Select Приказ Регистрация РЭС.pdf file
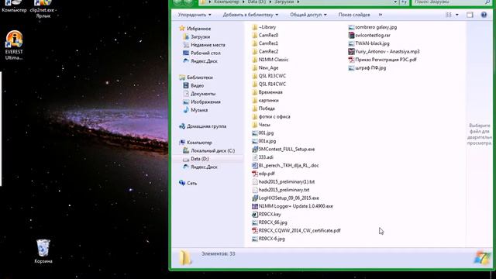 [x=382, y=60]
